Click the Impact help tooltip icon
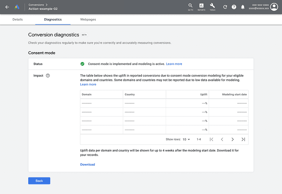 tap(48, 76)
